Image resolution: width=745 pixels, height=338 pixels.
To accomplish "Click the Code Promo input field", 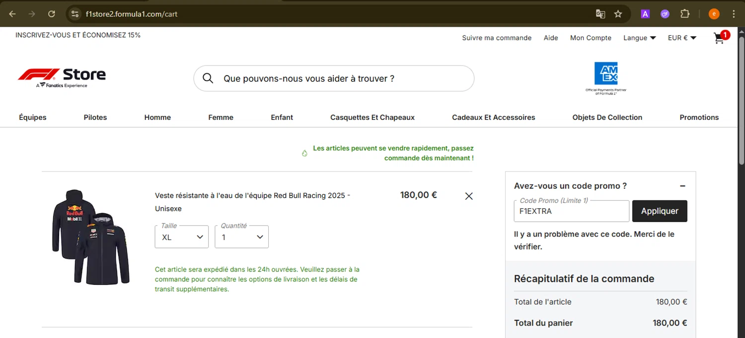I will (572, 211).
